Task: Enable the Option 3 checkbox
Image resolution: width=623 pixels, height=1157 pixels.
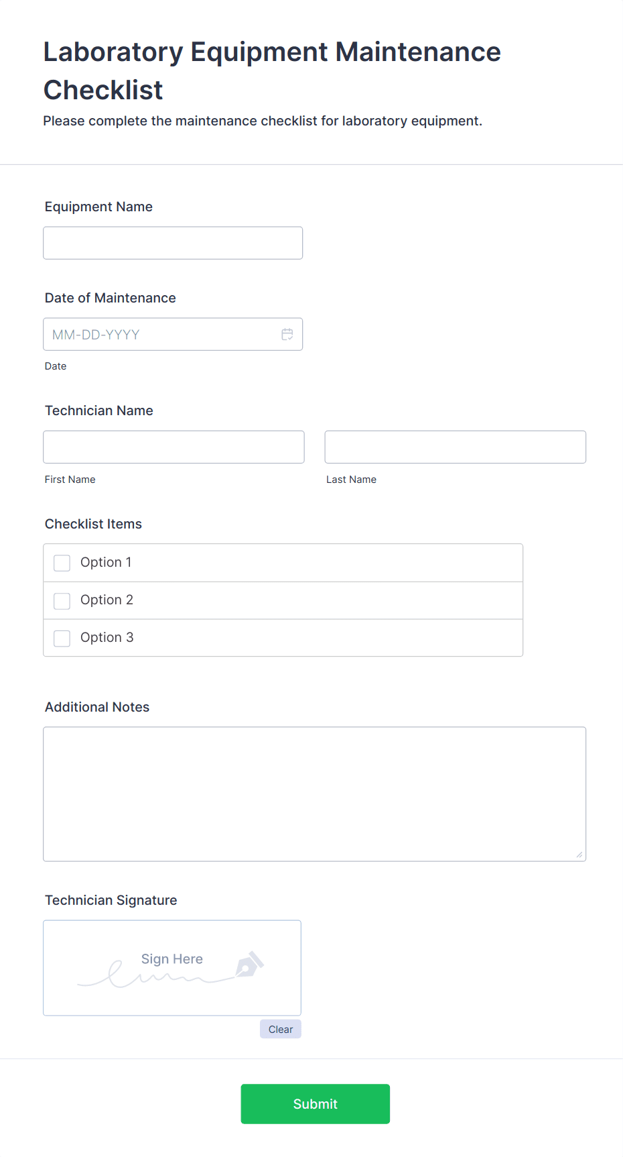Action: tap(62, 638)
